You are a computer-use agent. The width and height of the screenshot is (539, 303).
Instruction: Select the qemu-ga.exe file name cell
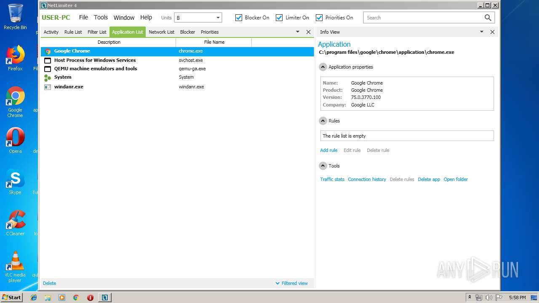point(192,69)
